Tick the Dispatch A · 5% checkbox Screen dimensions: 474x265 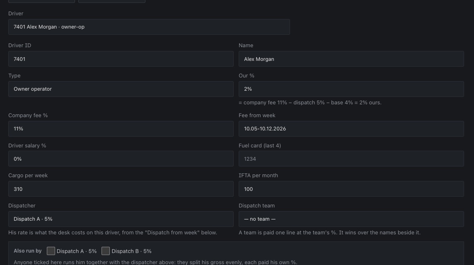coord(51,251)
